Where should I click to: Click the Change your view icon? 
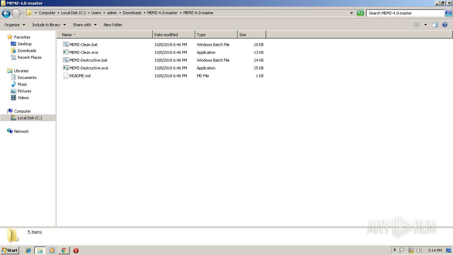coord(417,25)
